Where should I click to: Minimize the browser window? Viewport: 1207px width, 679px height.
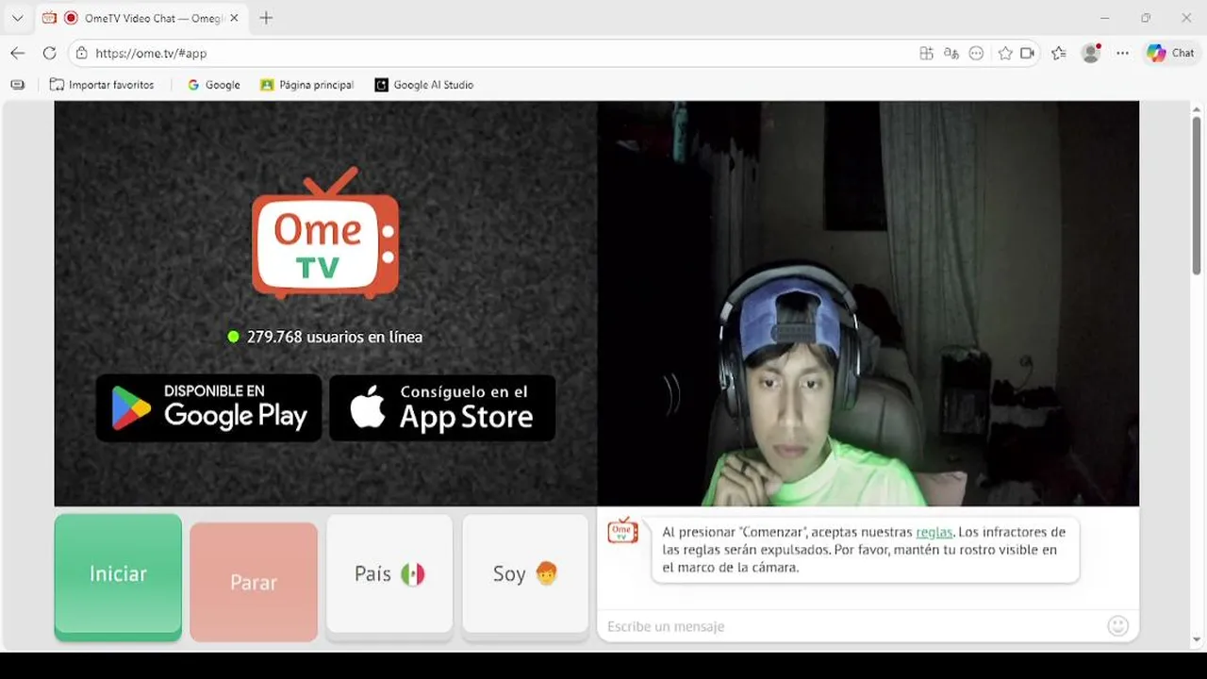point(1105,18)
